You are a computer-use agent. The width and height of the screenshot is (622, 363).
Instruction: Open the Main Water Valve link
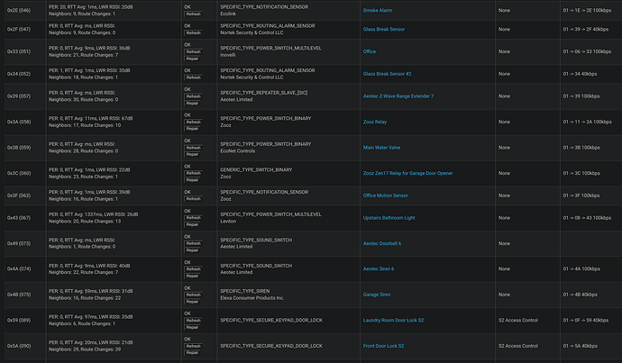click(384, 148)
